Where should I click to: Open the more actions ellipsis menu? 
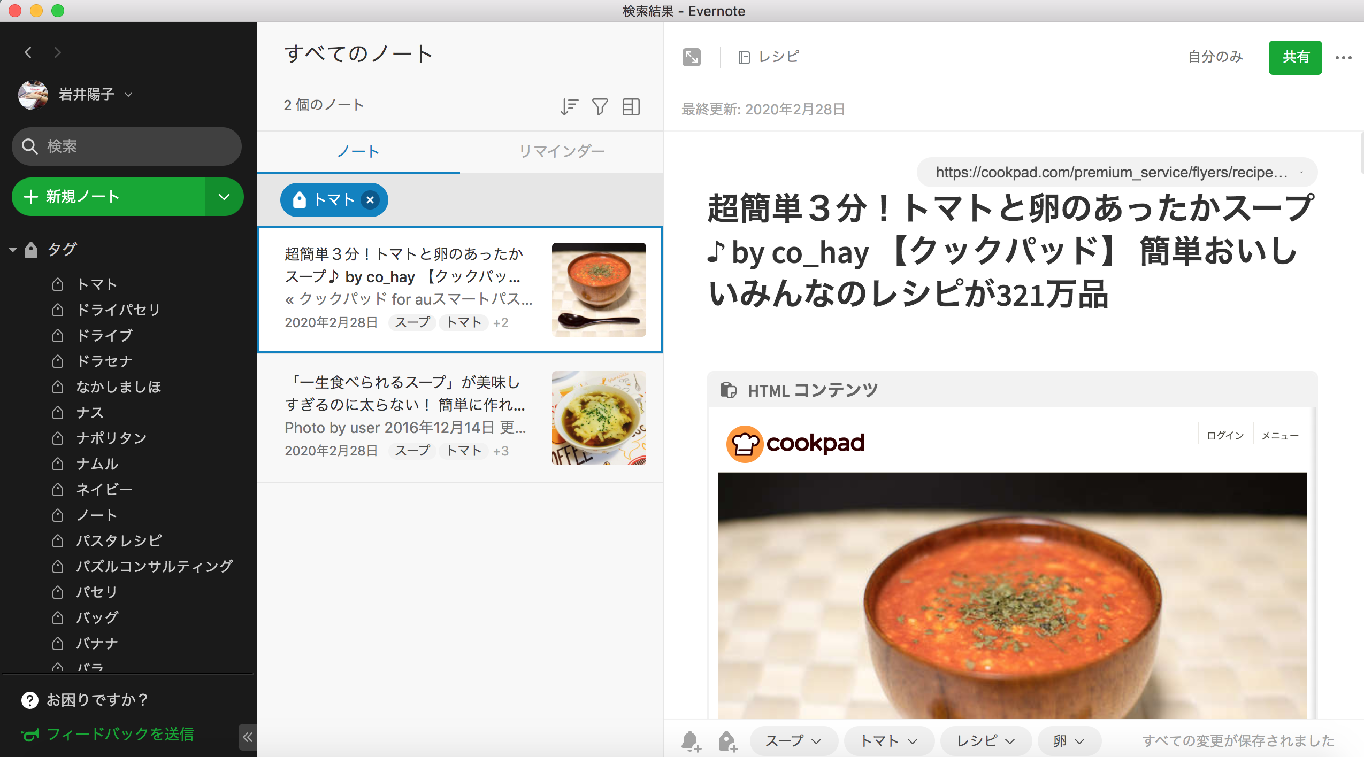pos(1343,58)
